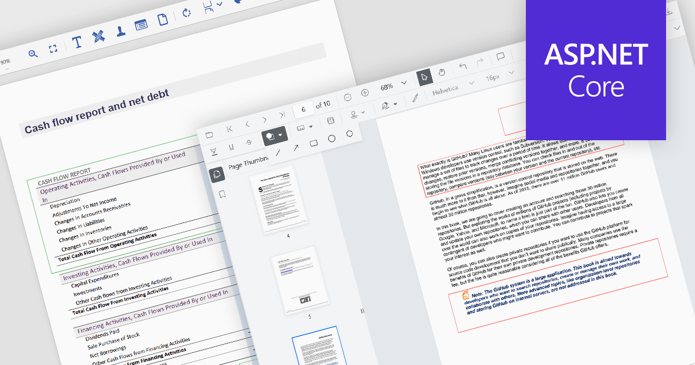The height and width of the screenshot is (365, 695).
Task: Click the fullscreen fit page icon
Action: click(x=53, y=49)
